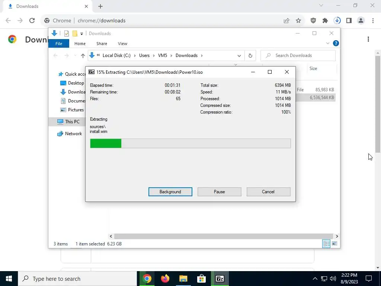Bookmark this tab with star icon
The image size is (381, 286).
(298, 21)
